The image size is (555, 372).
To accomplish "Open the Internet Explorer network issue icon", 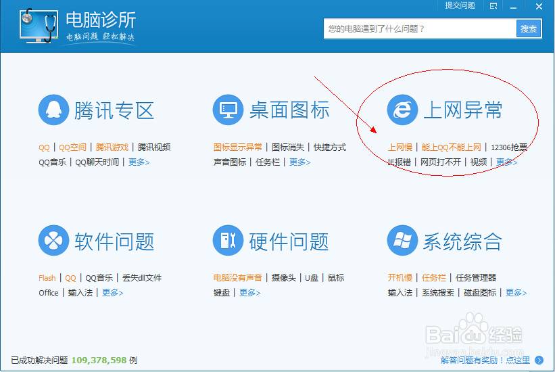I will 402,110.
